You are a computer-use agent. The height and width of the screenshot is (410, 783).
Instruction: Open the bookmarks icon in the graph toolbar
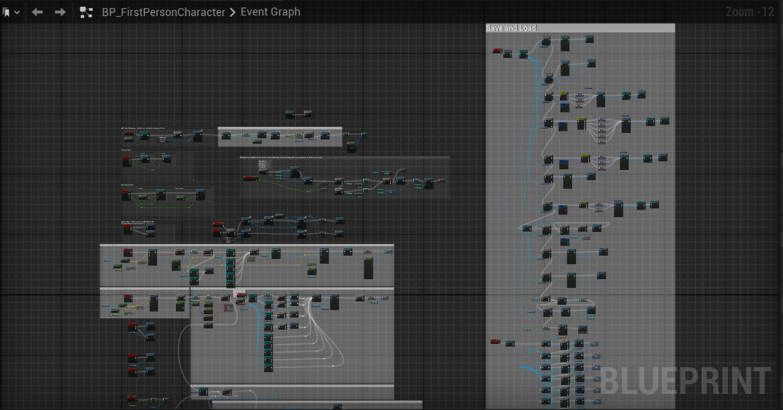click(x=7, y=12)
